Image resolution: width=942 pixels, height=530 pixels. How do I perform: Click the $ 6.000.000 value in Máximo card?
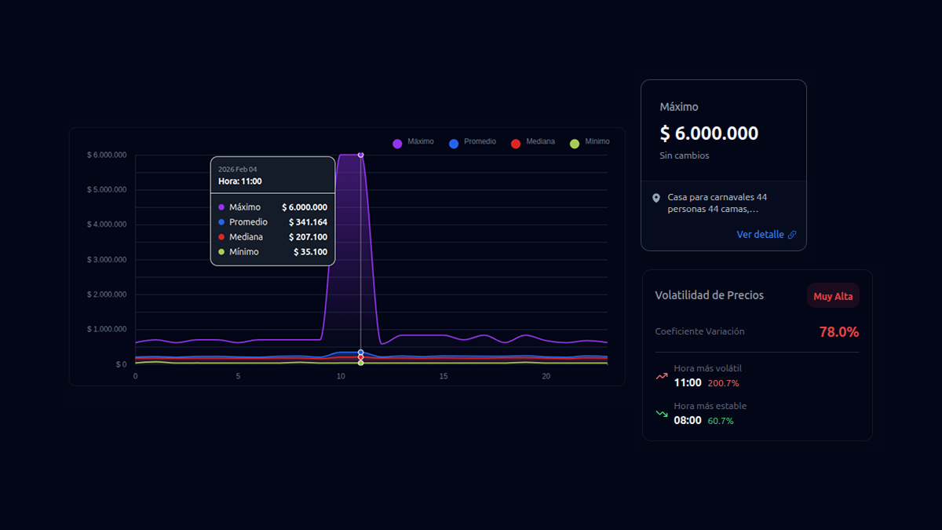tap(709, 133)
